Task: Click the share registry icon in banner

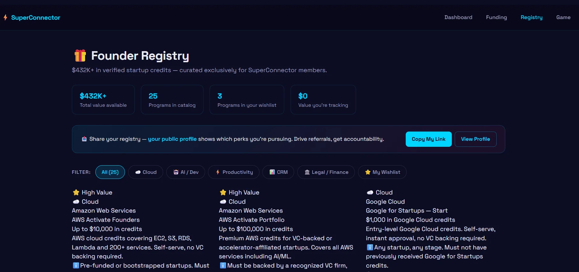Action: pyautogui.click(x=84, y=139)
